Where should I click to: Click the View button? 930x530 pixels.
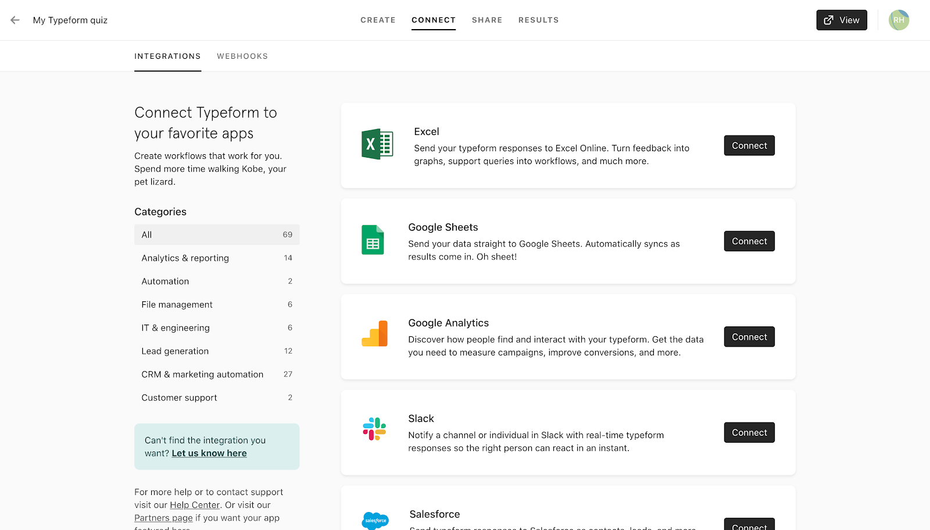[x=842, y=20]
